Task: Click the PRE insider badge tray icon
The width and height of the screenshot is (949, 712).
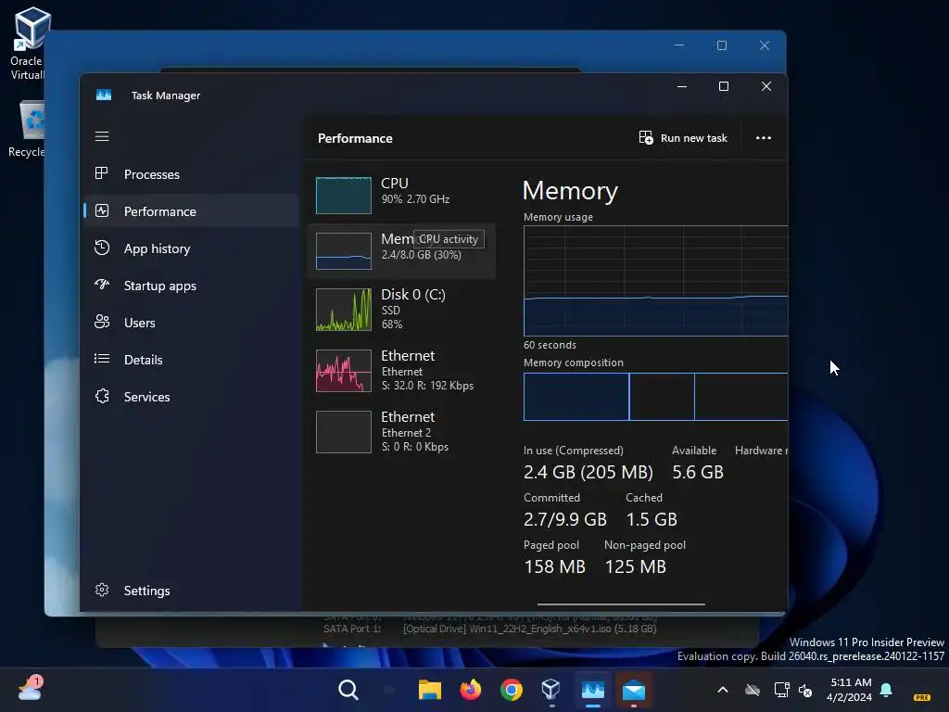Action: click(922, 697)
